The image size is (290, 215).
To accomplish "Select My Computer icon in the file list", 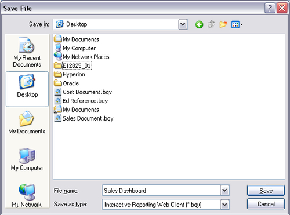I will point(58,48).
